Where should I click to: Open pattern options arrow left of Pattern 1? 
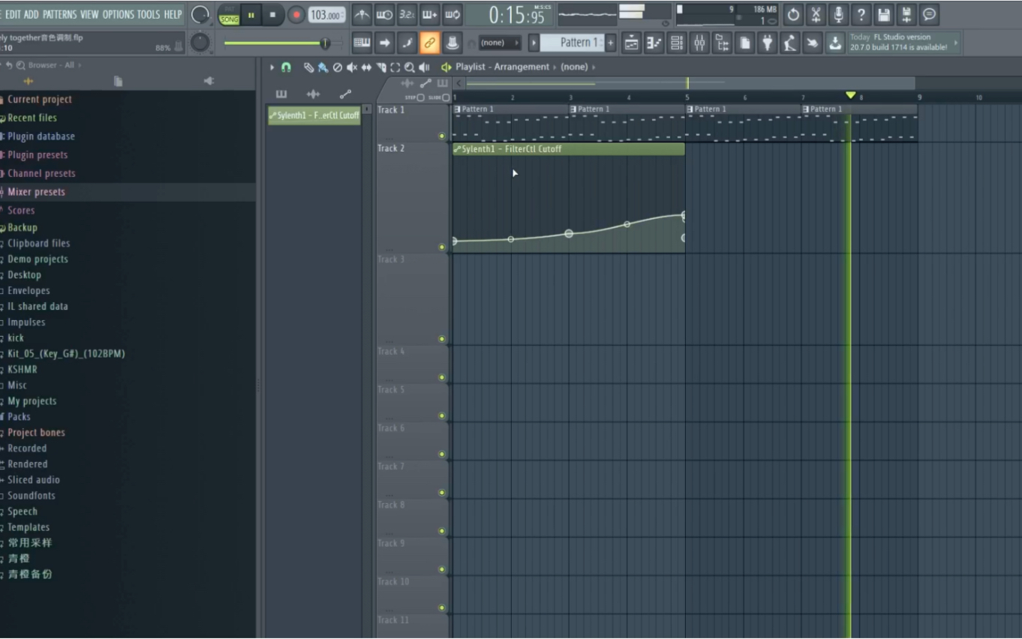coord(534,43)
